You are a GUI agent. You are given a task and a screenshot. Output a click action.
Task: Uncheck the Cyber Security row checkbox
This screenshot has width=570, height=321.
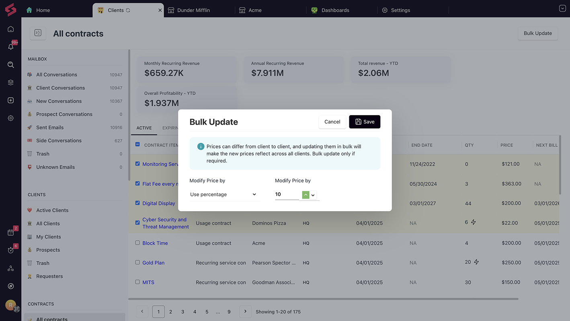(137, 222)
